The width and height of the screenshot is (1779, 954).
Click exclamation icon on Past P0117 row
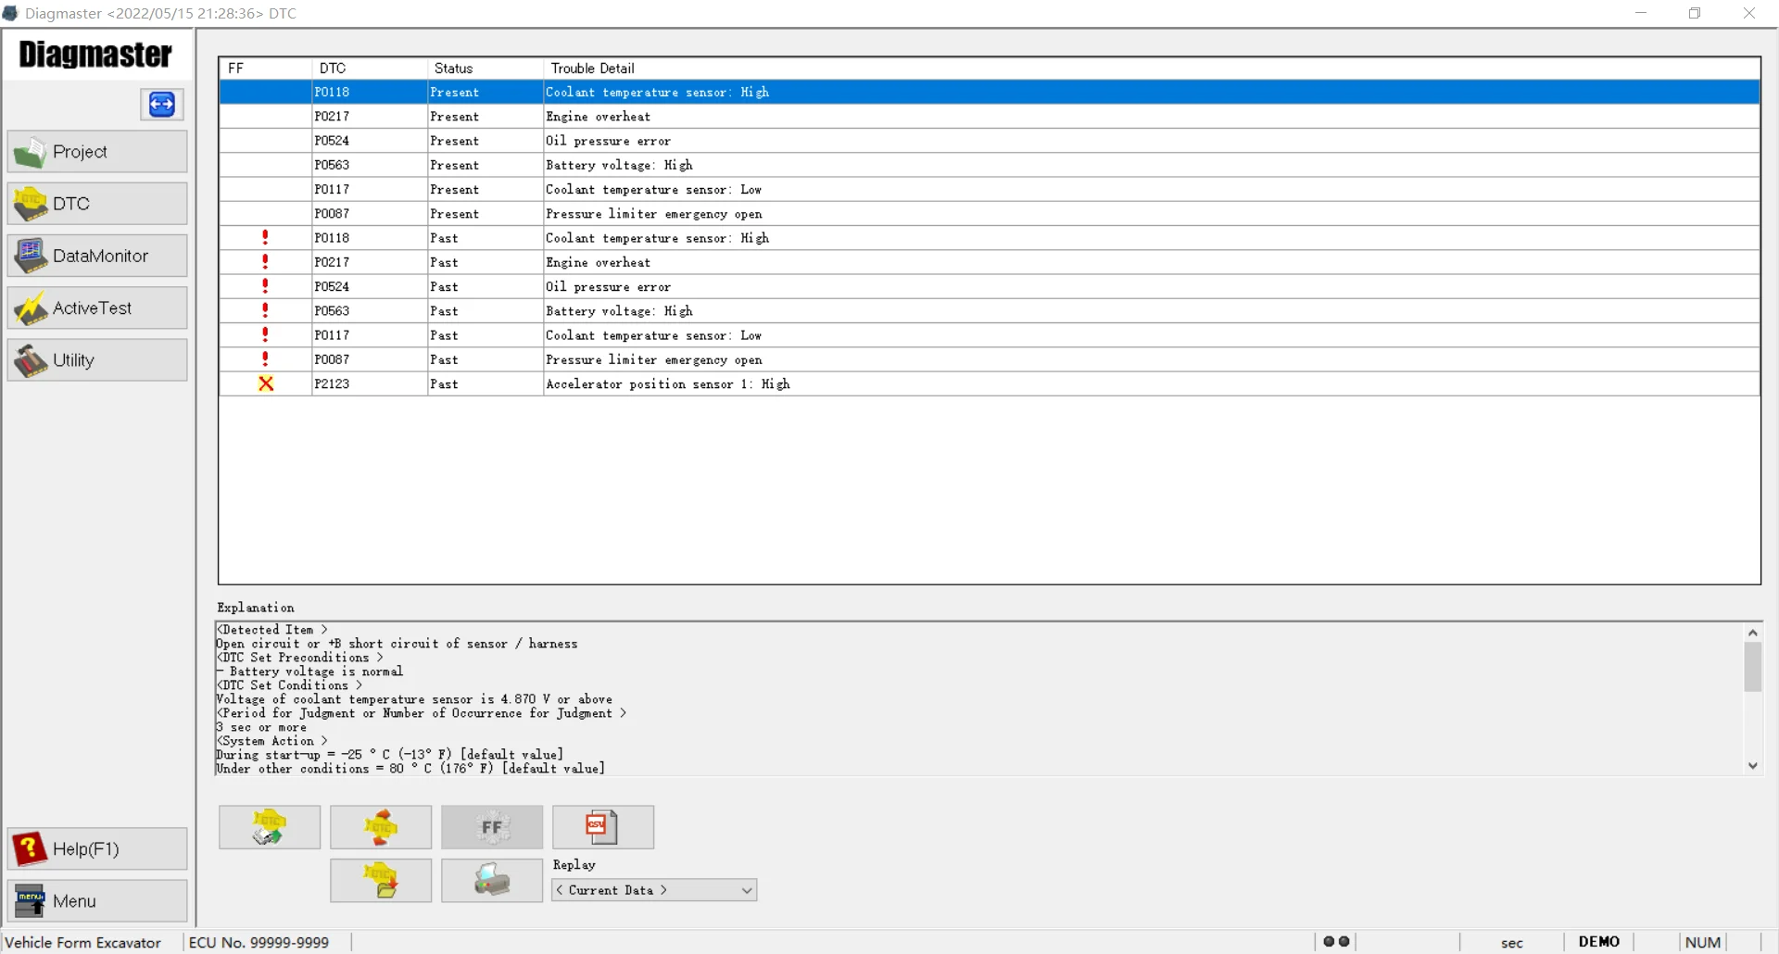[x=265, y=335]
